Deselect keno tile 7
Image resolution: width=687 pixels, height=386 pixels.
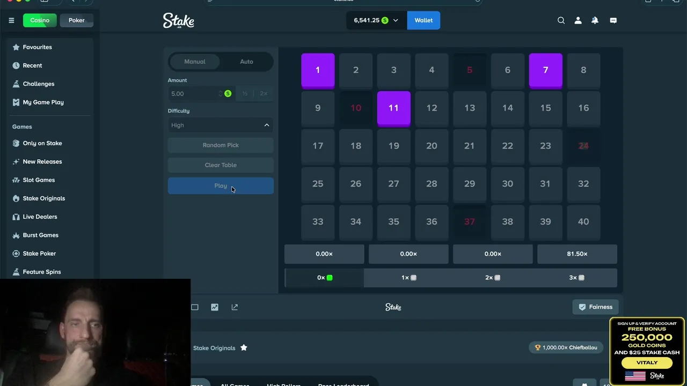point(545,70)
